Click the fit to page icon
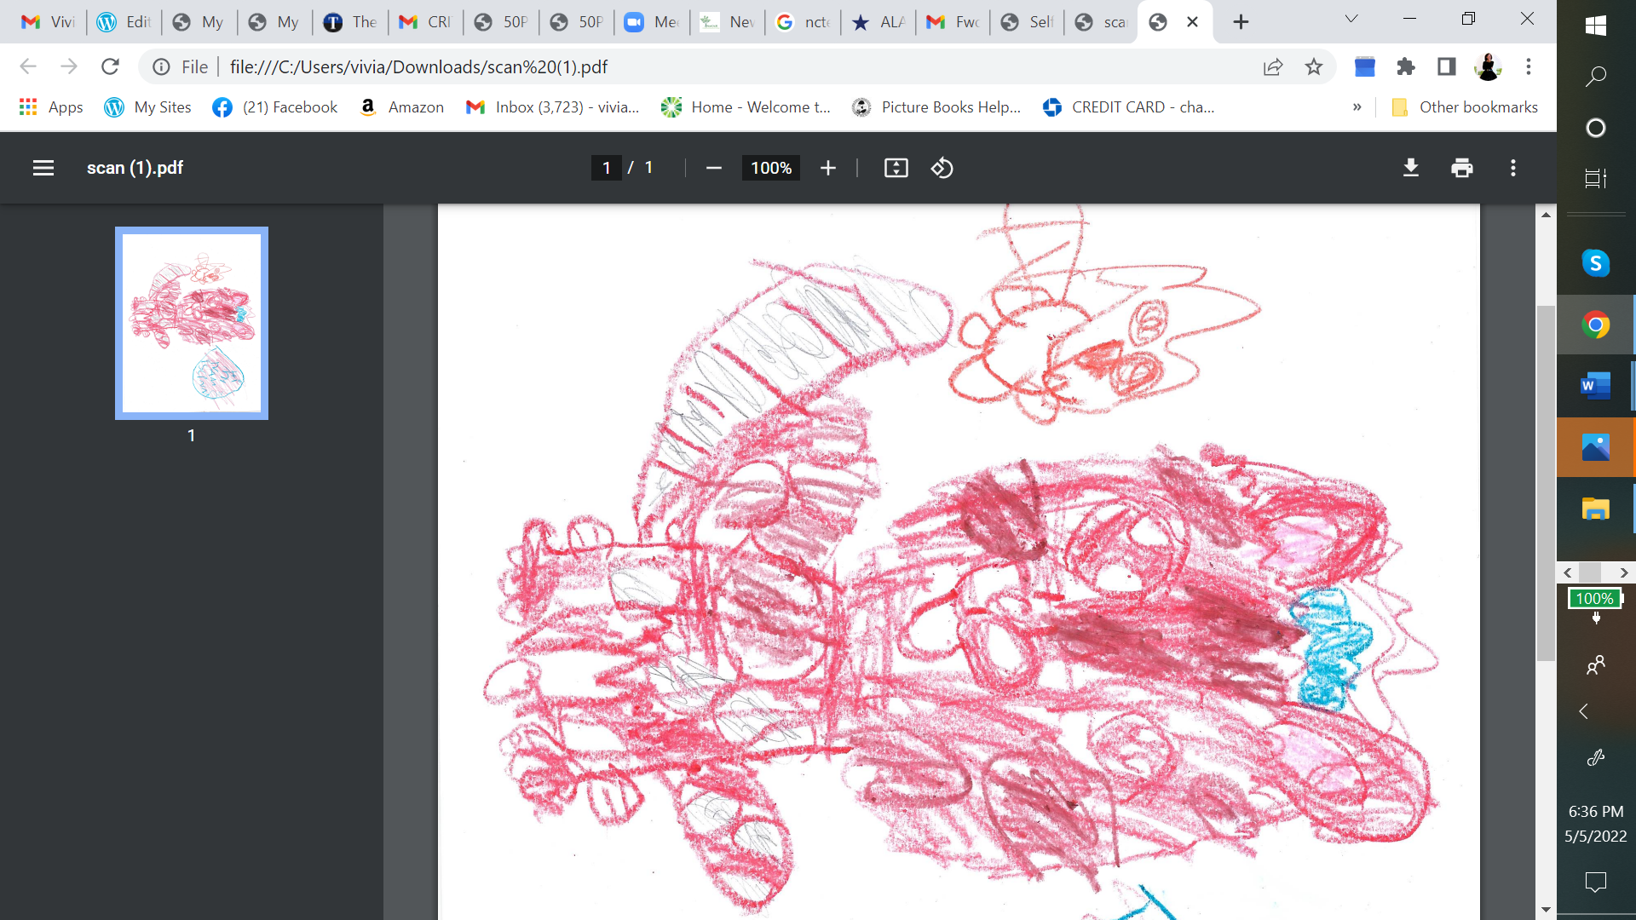This screenshot has height=920, width=1636. [896, 168]
